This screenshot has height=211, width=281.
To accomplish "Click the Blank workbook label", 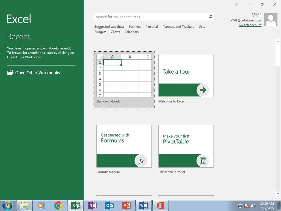I will pyautogui.click(x=108, y=101).
